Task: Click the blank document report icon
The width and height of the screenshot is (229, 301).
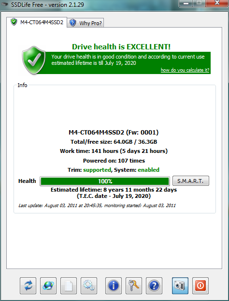Action: [69, 286]
